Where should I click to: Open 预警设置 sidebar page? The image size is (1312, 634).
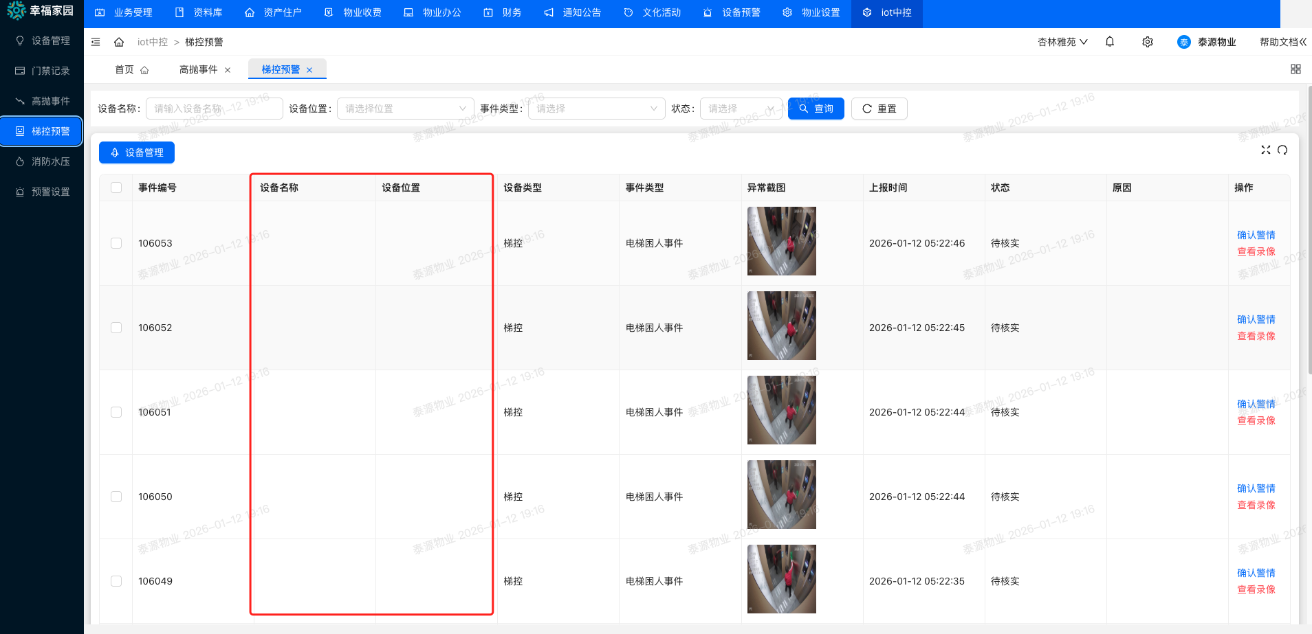(41, 191)
